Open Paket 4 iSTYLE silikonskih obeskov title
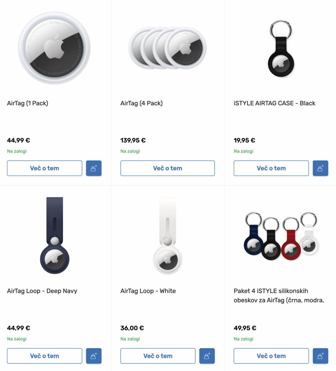The image size is (336, 371). (x=279, y=296)
